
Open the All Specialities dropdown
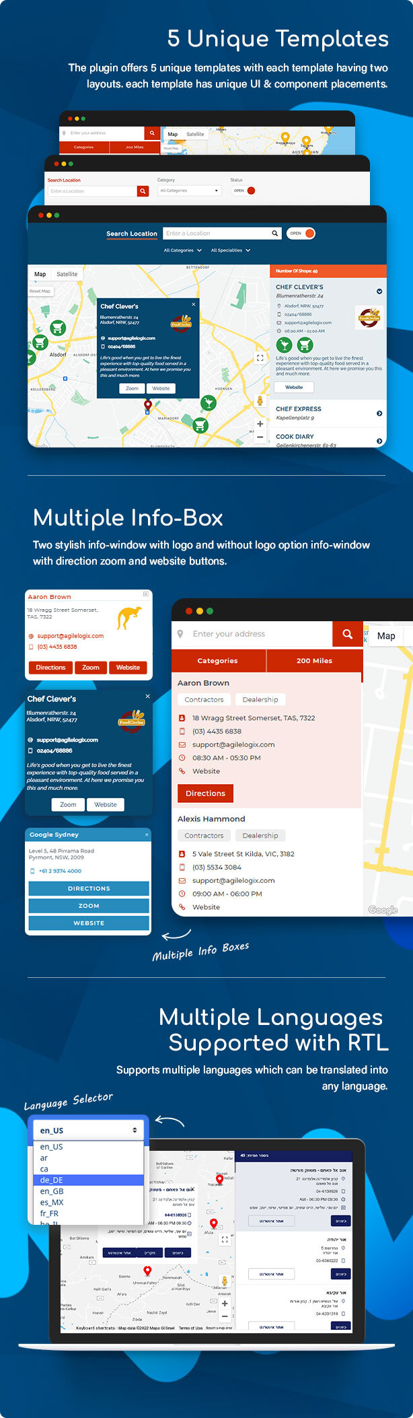point(230,250)
